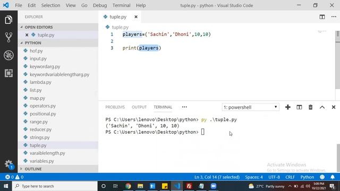The width and height of the screenshot is (340, 191).
Task: Kill the terminal with trash icon
Action: pos(310,107)
